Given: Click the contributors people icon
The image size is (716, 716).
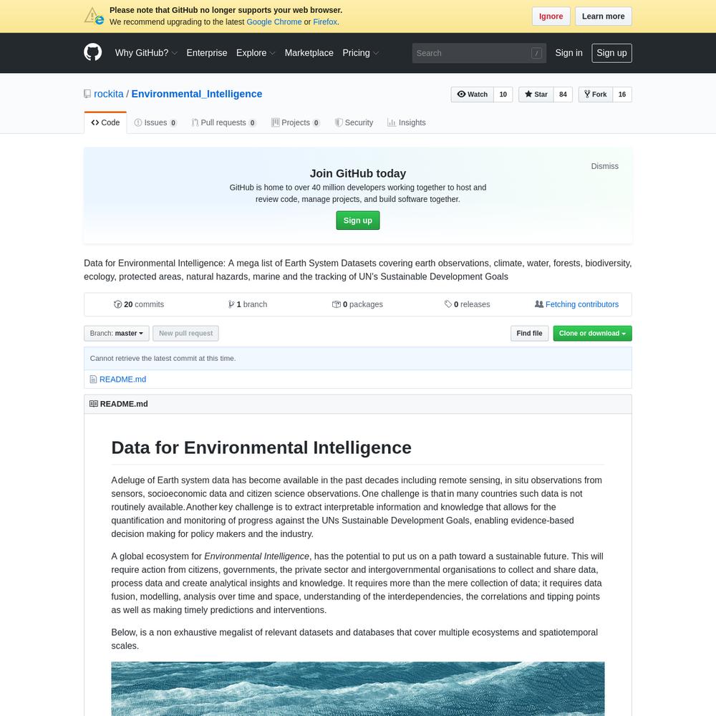Looking at the screenshot, I should [539, 304].
